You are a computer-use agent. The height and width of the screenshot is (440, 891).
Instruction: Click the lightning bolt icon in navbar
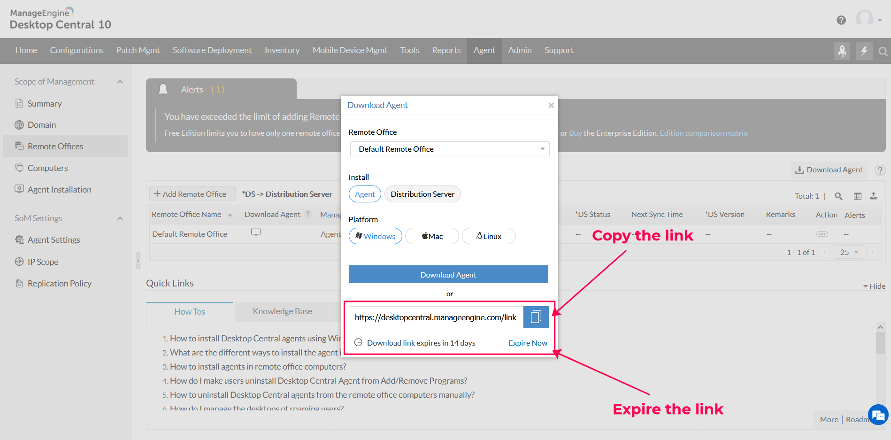click(x=864, y=51)
